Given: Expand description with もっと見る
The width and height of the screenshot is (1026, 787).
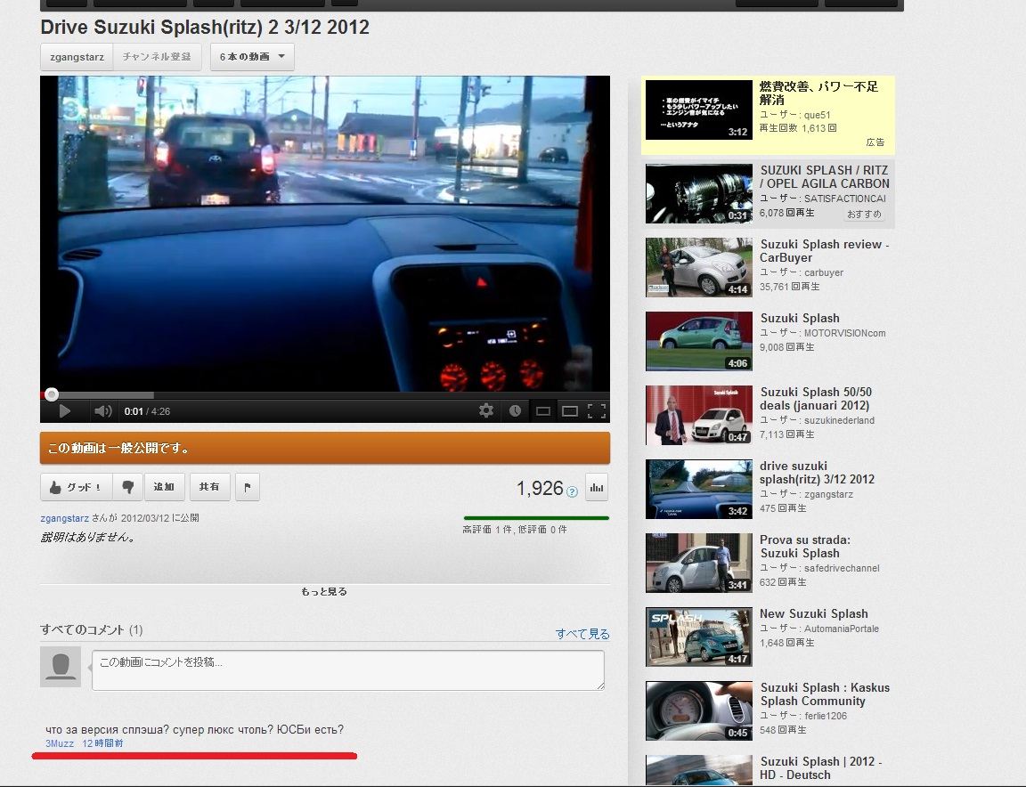Looking at the screenshot, I should point(324,591).
